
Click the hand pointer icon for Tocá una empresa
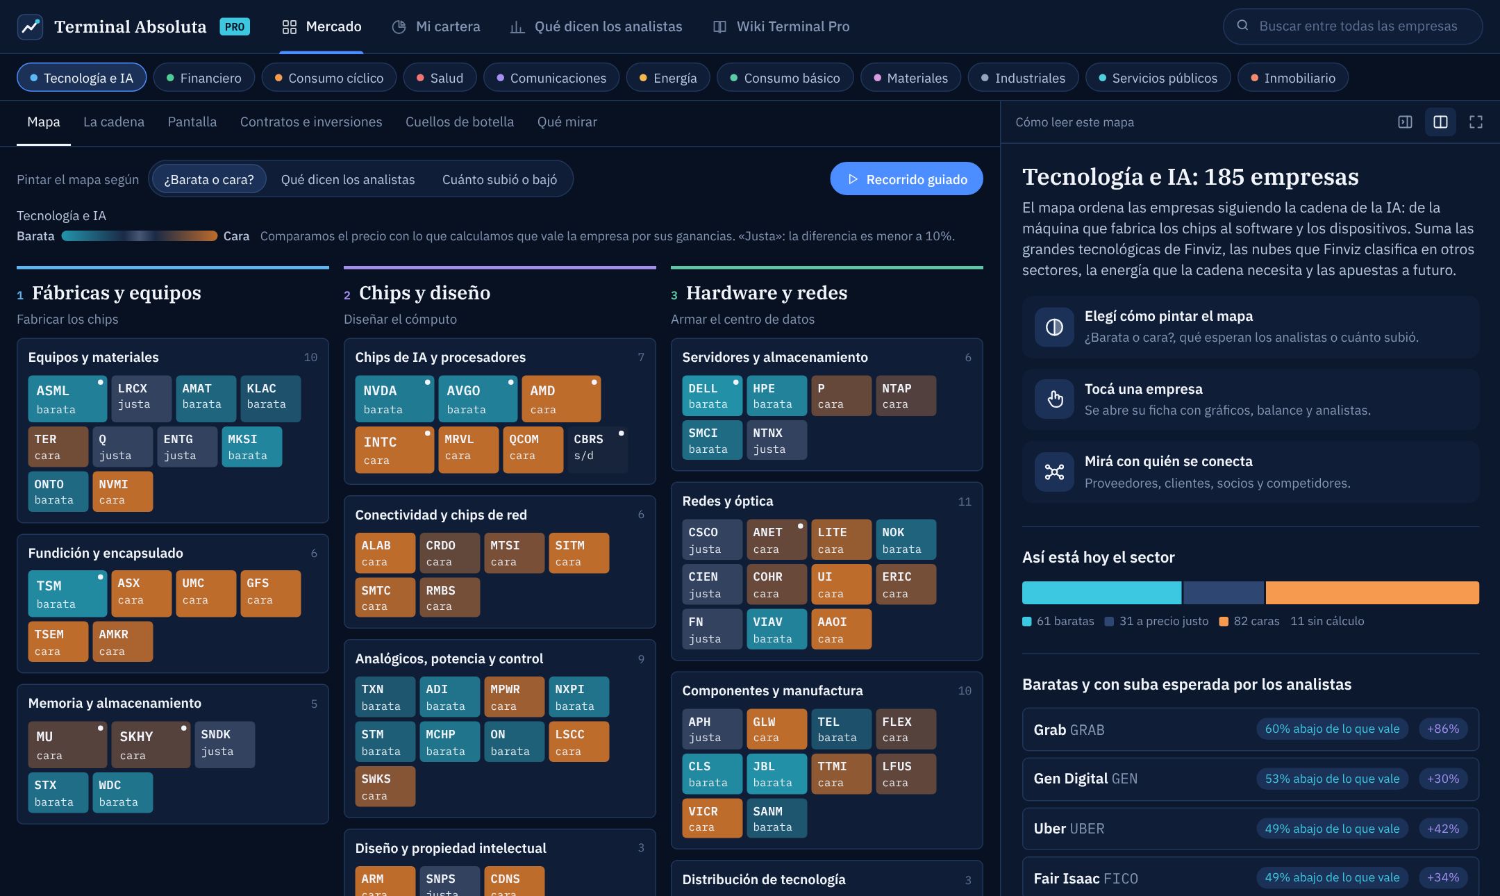tap(1054, 399)
